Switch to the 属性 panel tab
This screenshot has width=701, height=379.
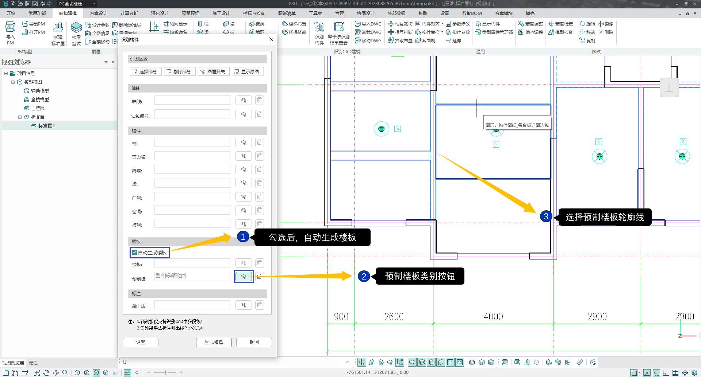[x=33, y=363]
